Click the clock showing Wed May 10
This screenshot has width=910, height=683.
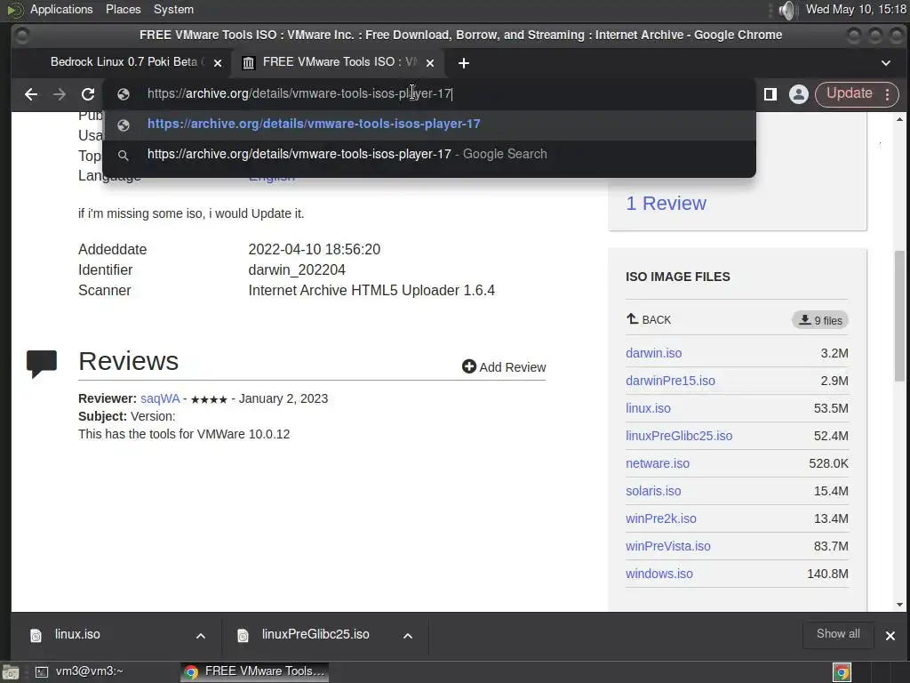(856, 9)
